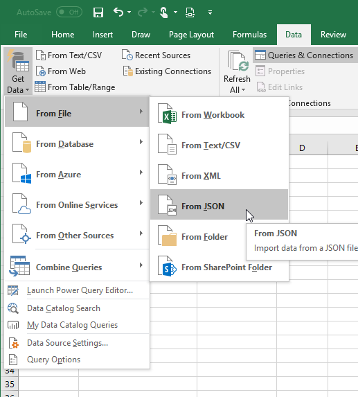Screen dimensions: 358x397
Task: Switch to the Page Layout tab
Action: point(192,35)
